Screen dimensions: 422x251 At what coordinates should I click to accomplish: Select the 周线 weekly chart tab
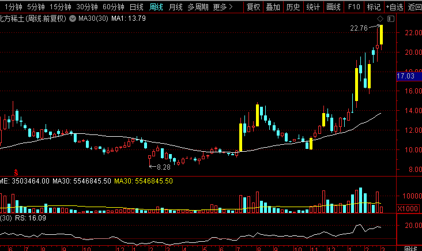pos(156,7)
